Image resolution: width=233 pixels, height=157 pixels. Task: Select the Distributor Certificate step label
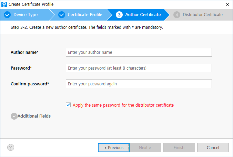(203, 15)
